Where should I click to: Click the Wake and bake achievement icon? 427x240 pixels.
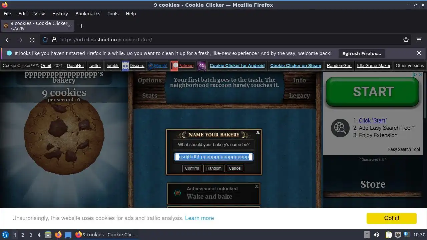click(177, 193)
